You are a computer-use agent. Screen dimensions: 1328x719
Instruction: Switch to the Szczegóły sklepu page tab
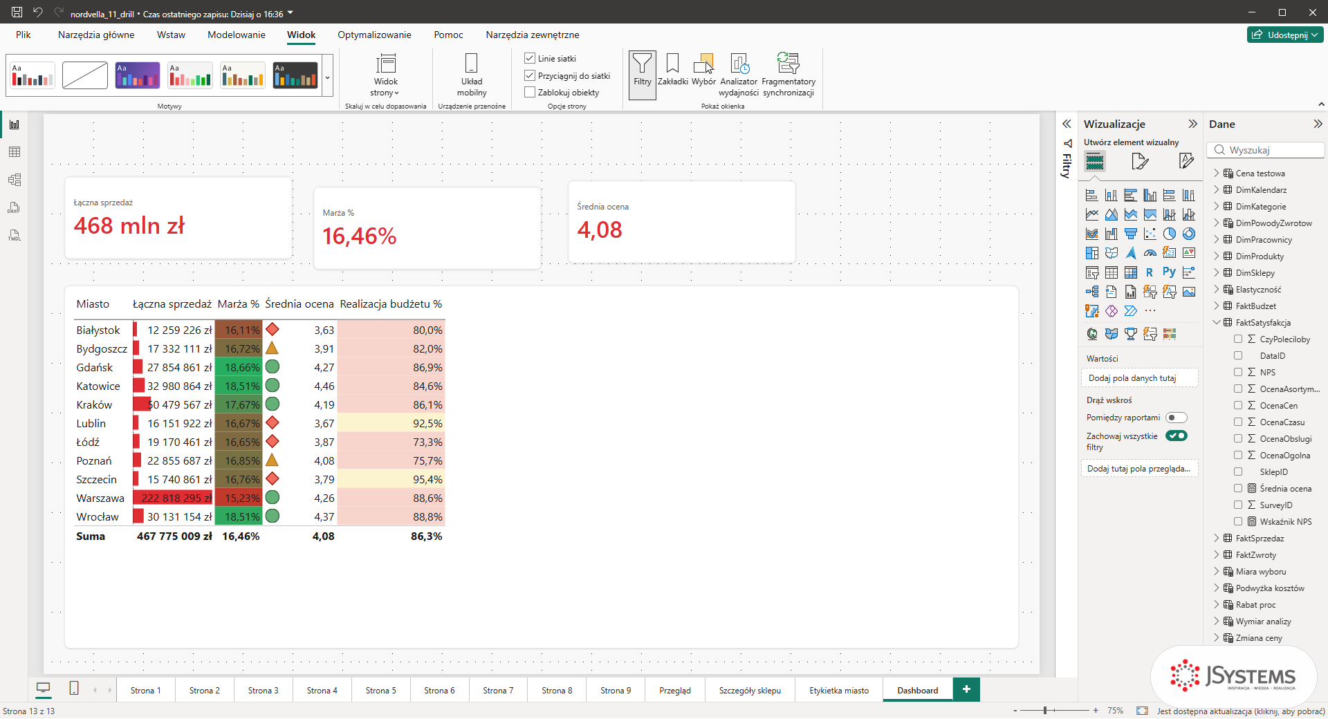pyautogui.click(x=750, y=690)
